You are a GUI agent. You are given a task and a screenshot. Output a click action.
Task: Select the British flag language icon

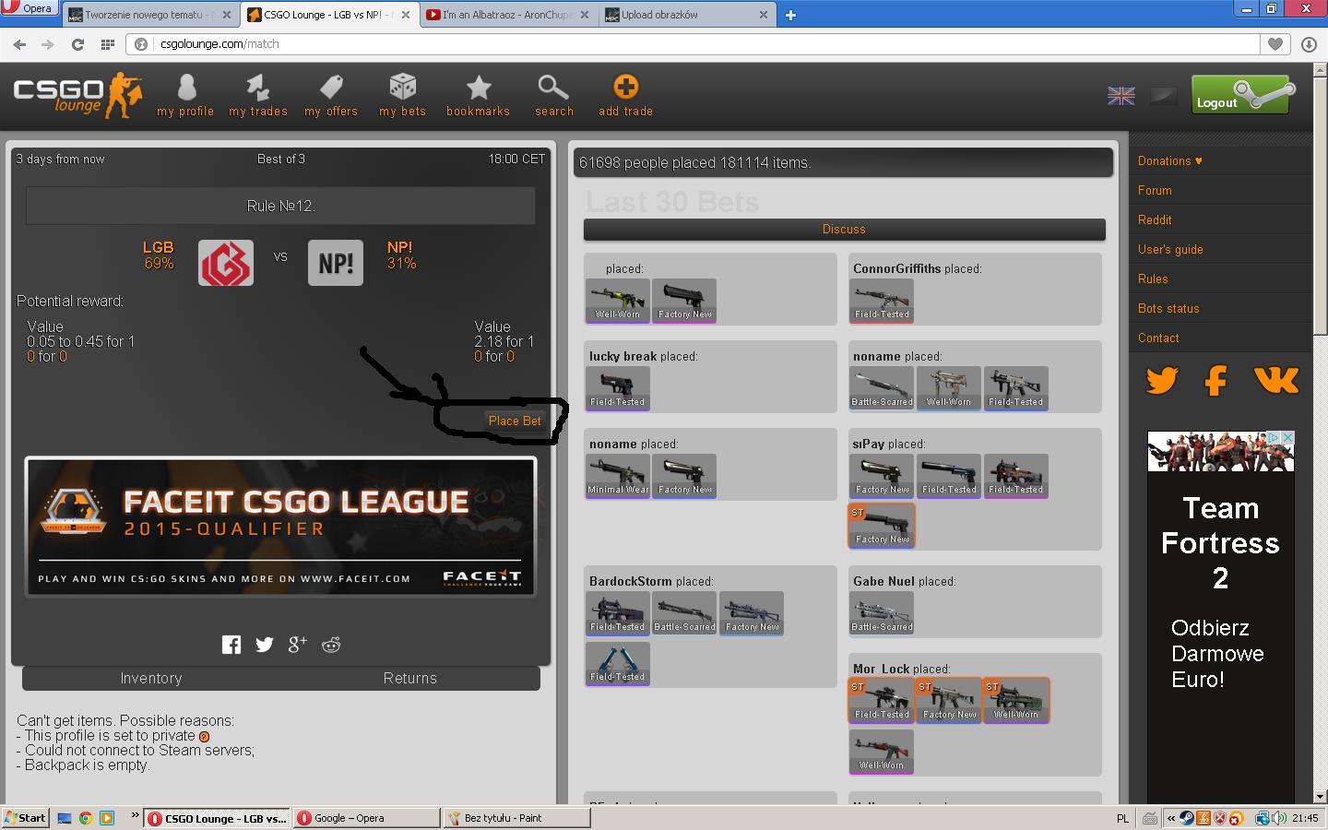tap(1121, 95)
